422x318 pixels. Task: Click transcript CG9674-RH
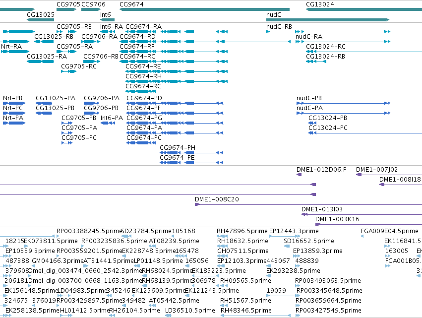144,76
